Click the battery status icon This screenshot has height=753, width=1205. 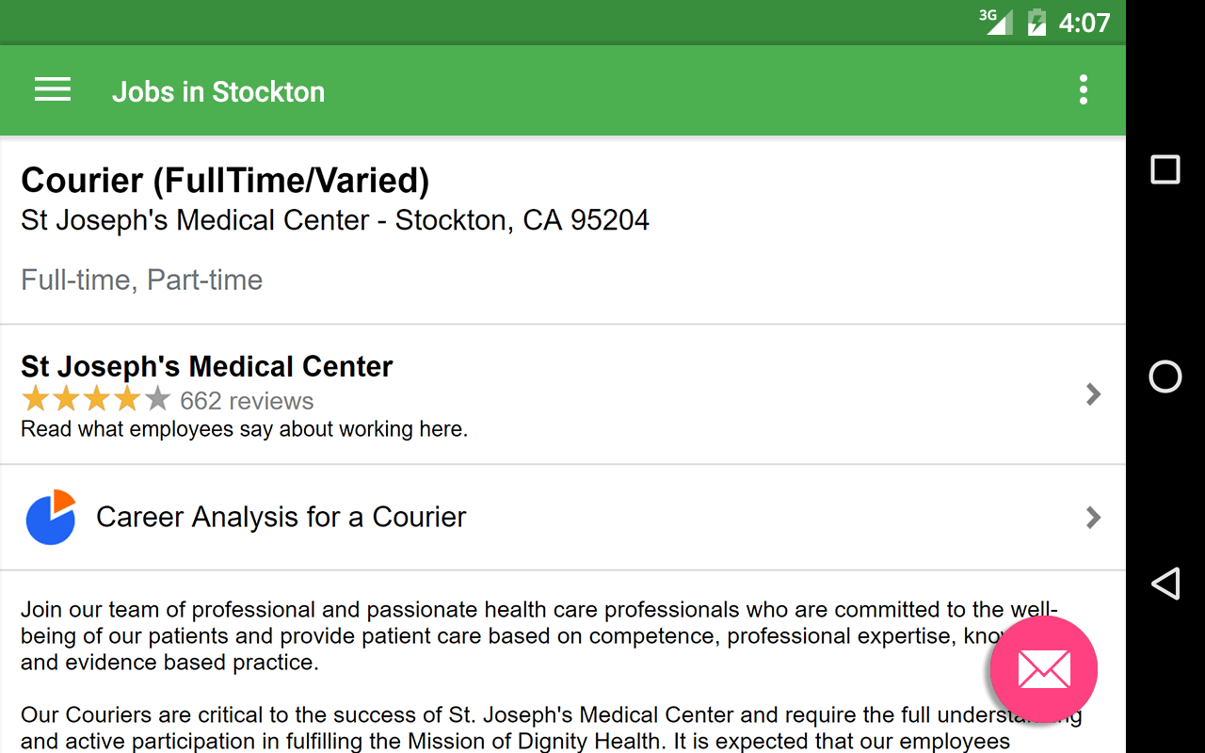[1036, 22]
